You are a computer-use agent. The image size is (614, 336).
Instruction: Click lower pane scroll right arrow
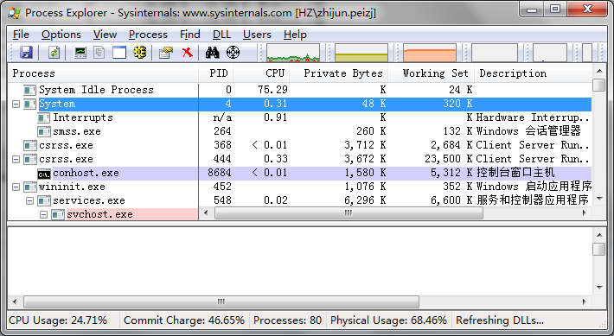(x=585, y=302)
